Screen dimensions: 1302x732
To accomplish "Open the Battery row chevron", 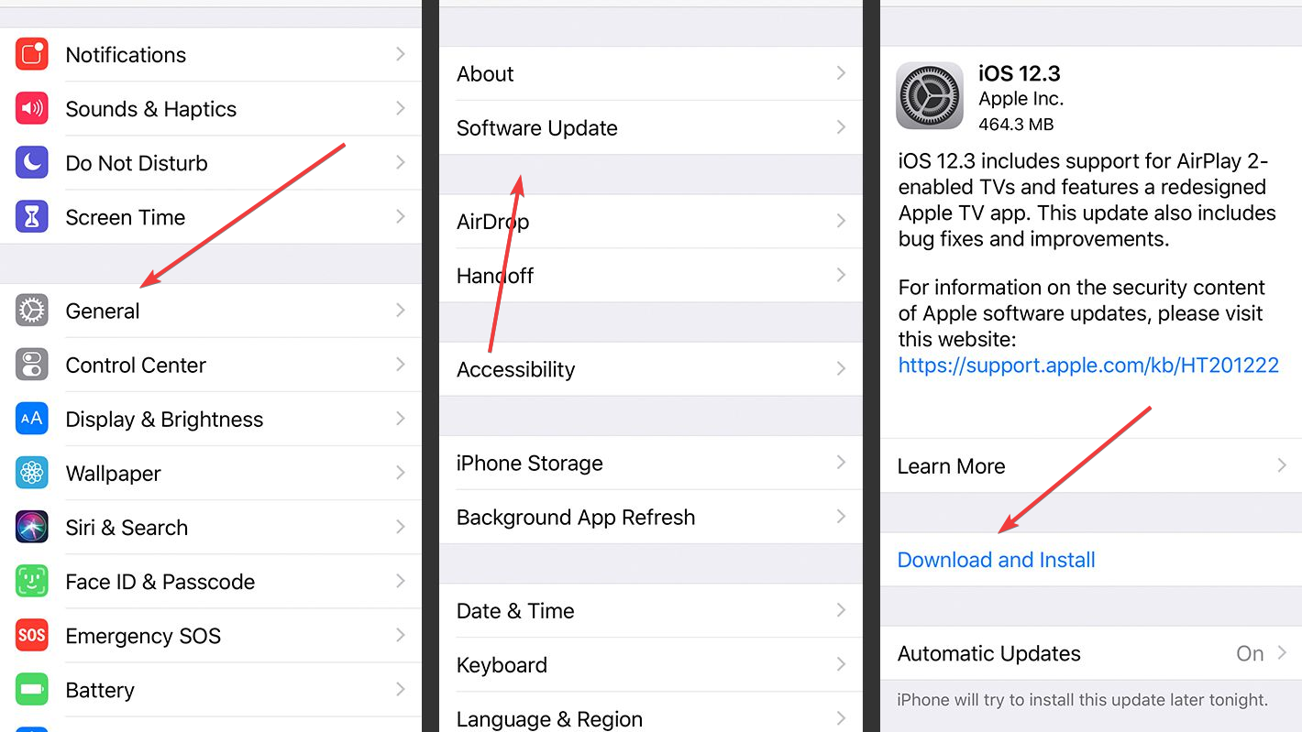I will (x=401, y=689).
